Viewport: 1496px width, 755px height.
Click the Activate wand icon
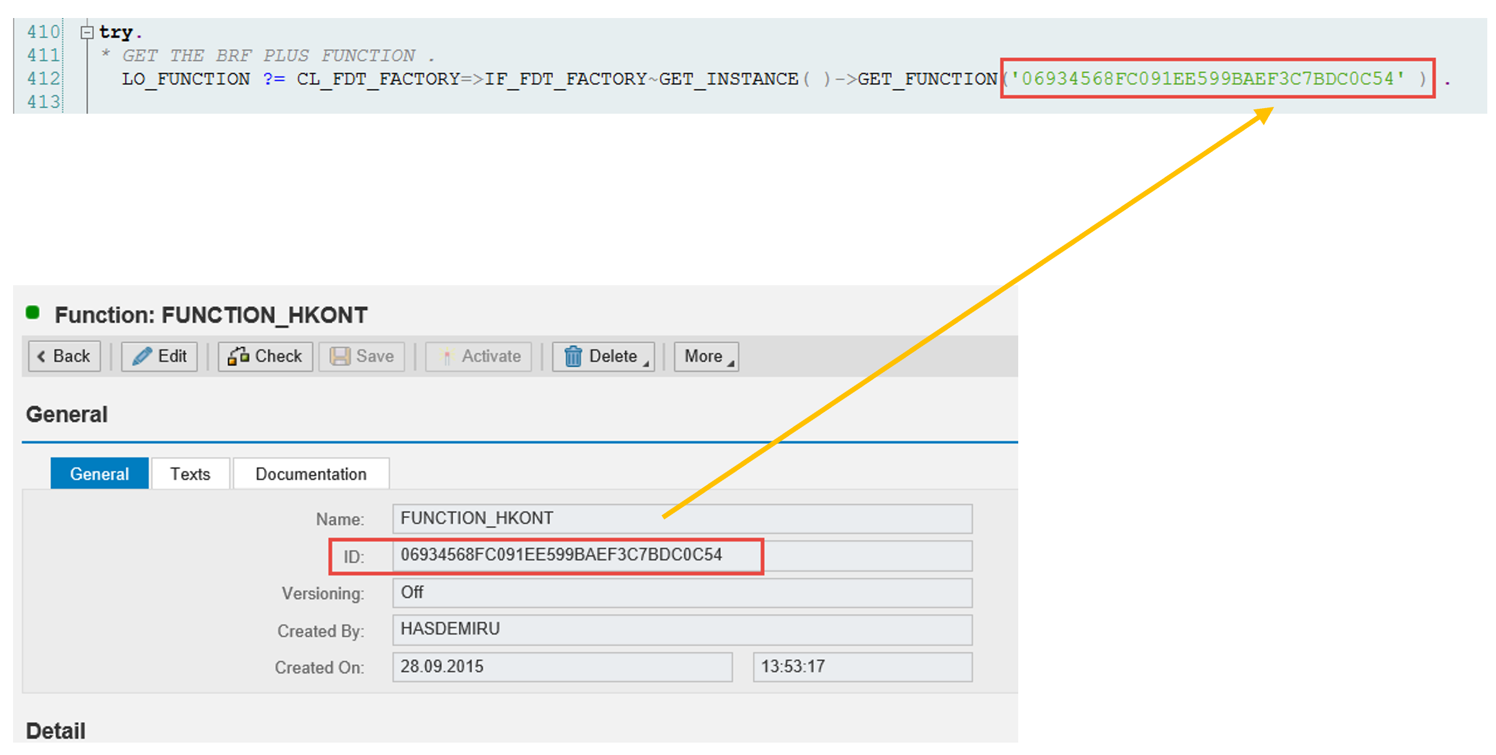tap(445, 356)
